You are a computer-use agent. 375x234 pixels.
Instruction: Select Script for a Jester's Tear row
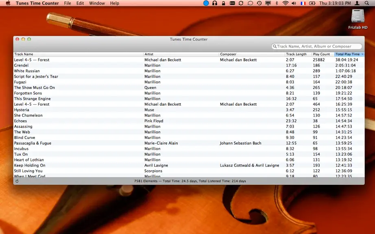tap(189, 76)
